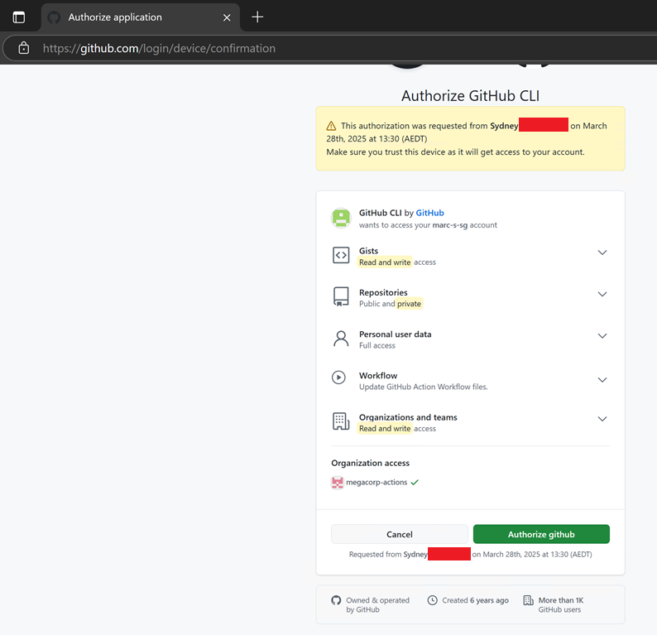The height and width of the screenshot is (635, 657).
Task: Click the lock site information icon
Action: [x=24, y=48]
